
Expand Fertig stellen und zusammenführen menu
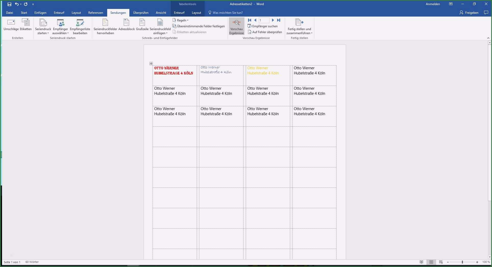click(x=299, y=27)
